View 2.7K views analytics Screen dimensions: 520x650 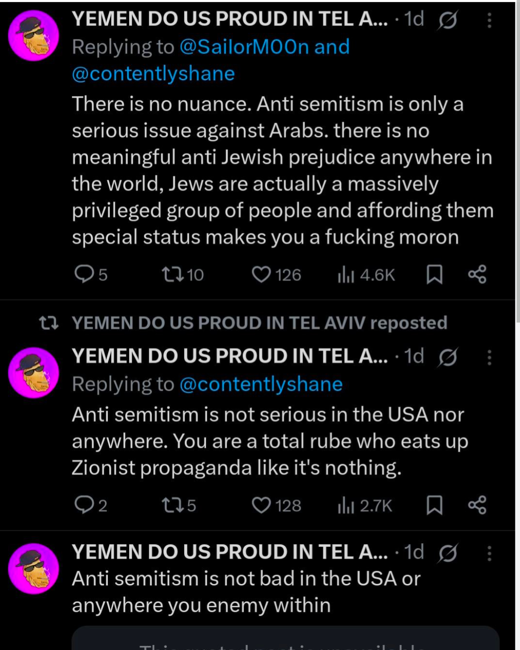[365, 506]
